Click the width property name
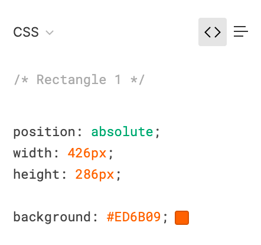 tap(32, 153)
